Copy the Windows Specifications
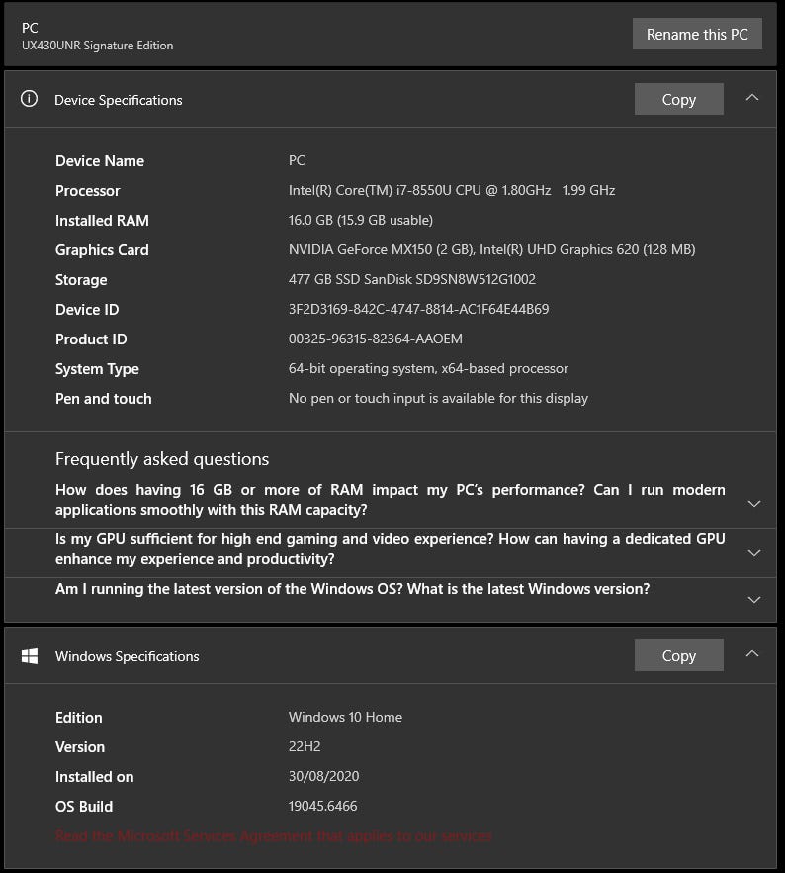Image resolution: width=785 pixels, height=873 pixels. [x=679, y=655]
